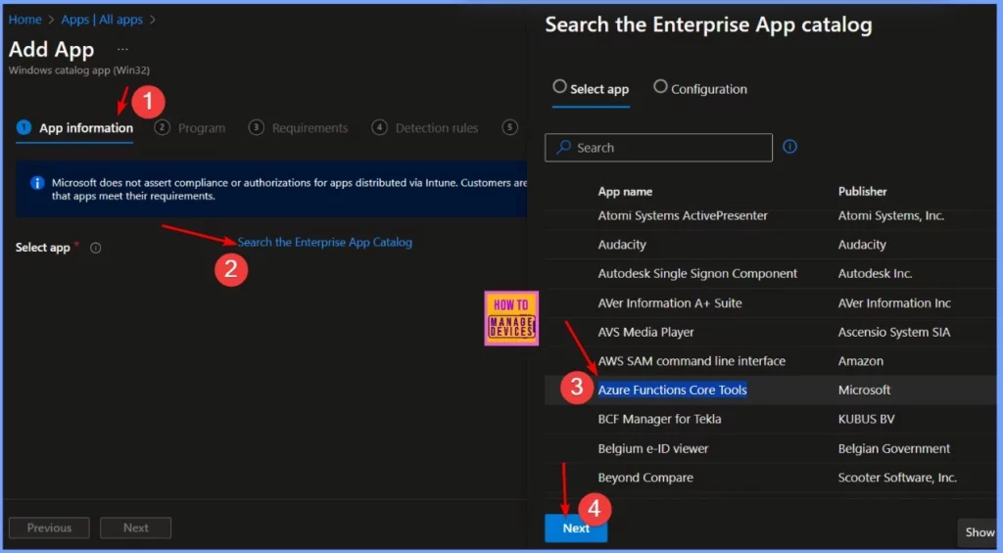
Task: Open Search the Enterprise App Catalog link
Action: [x=325, y=243]
